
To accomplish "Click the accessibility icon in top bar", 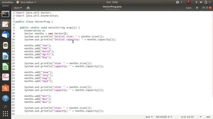I will click(x=177, y=2).
